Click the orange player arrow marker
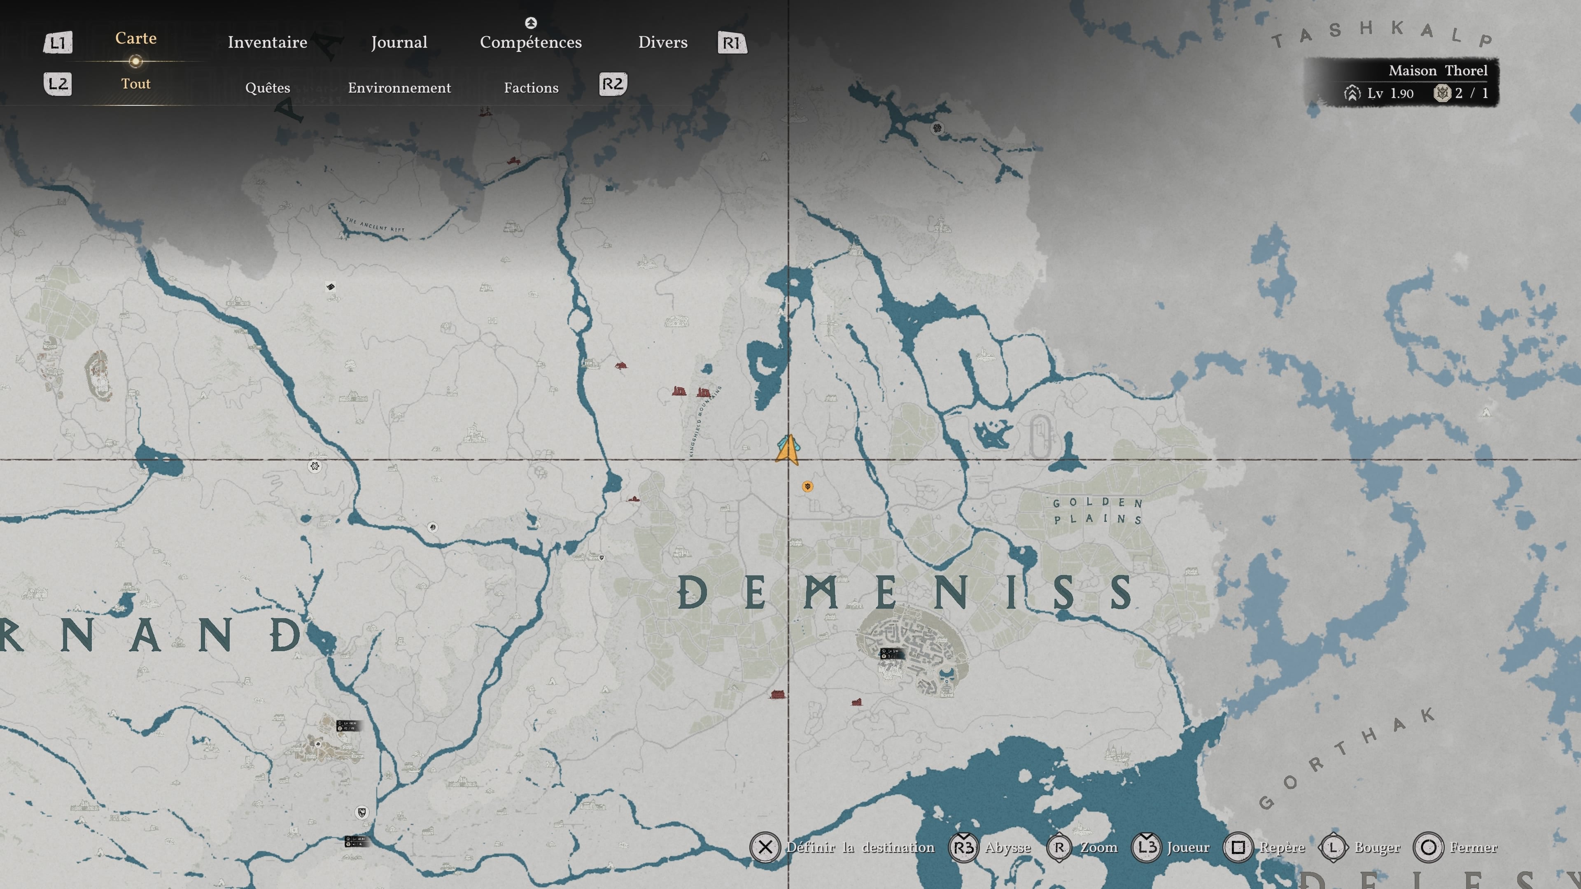The height and width of the screenshot is (889, 1581). (x=788, y=450)
